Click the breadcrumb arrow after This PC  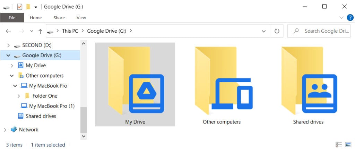pyautogui.click(x=83, y=31)
